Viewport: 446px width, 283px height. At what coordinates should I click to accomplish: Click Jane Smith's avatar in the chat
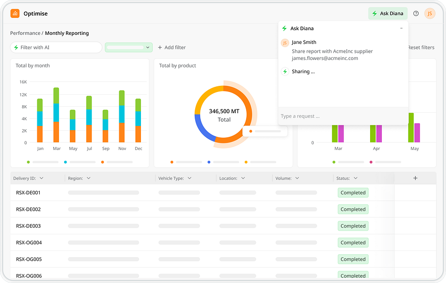pos(285,42)
